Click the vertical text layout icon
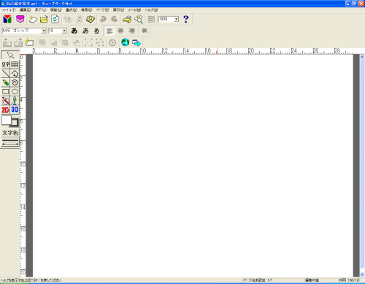Viewport: 365px width, 284px height. (145, 31)
